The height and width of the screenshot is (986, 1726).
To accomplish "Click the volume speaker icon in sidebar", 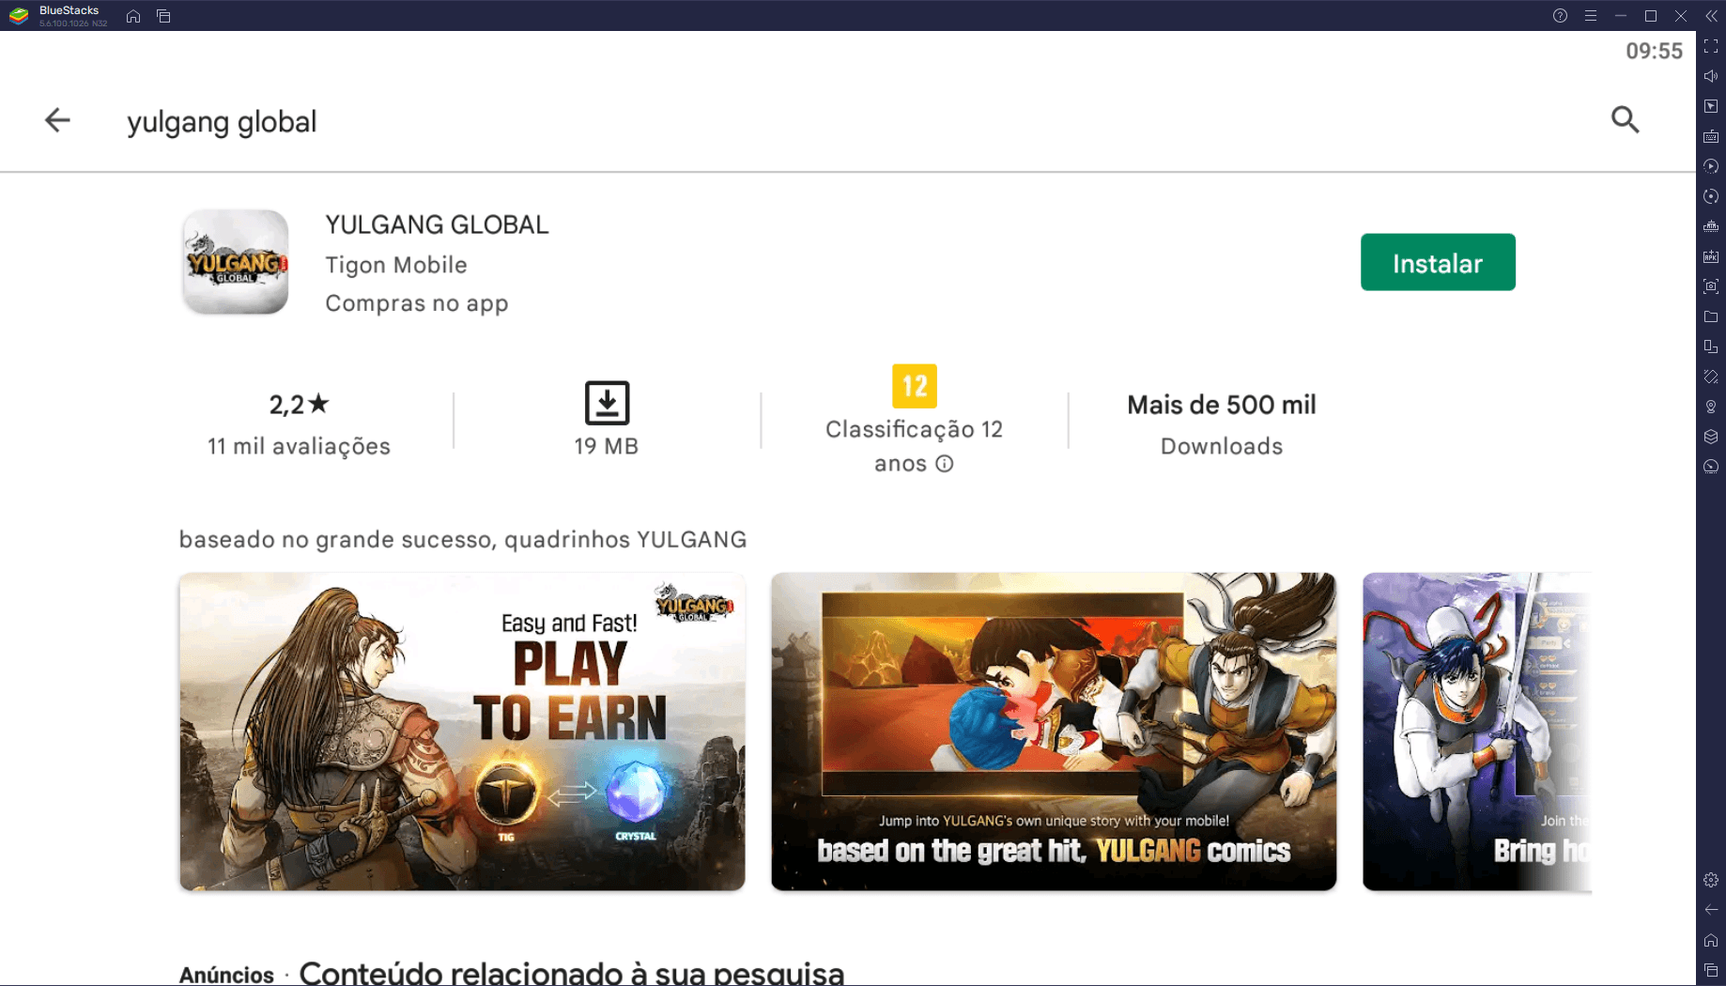I will click(x=1711, y=76).
